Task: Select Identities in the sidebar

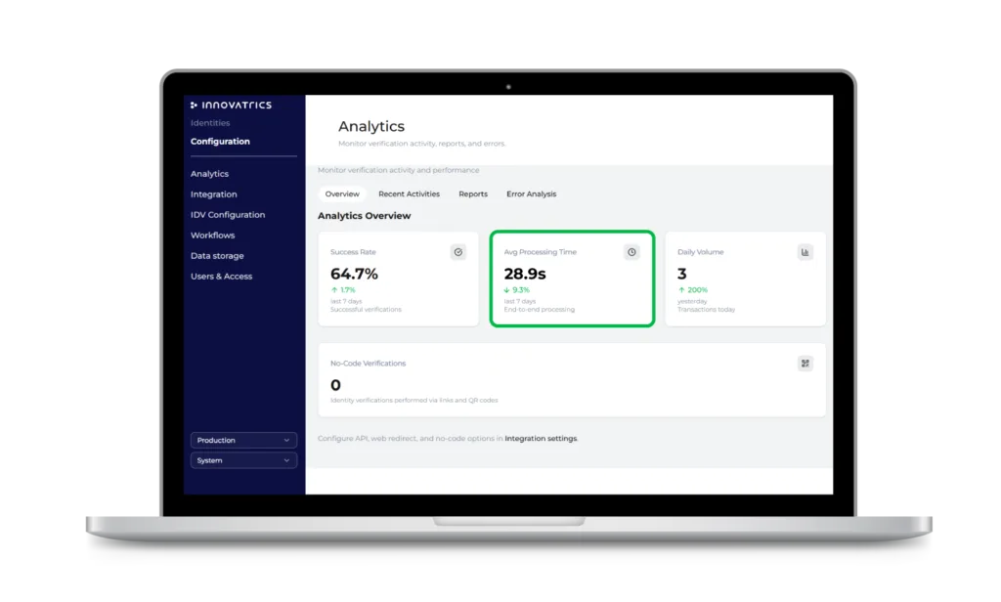Action: coord(210,122)
